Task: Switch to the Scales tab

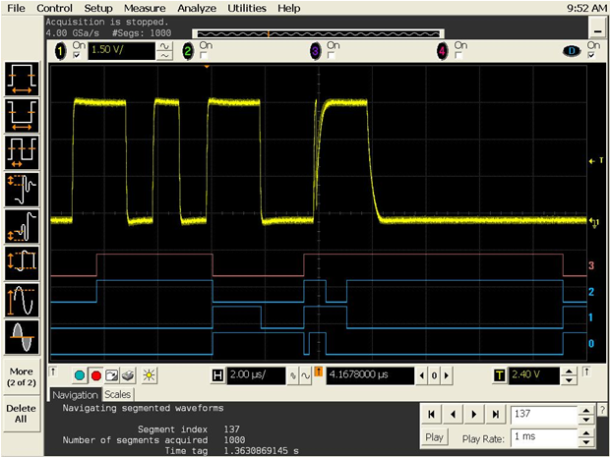Action: [x=117, y=395]
